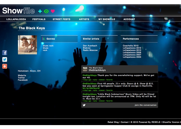Go to the Artists menu

(84, 19)
